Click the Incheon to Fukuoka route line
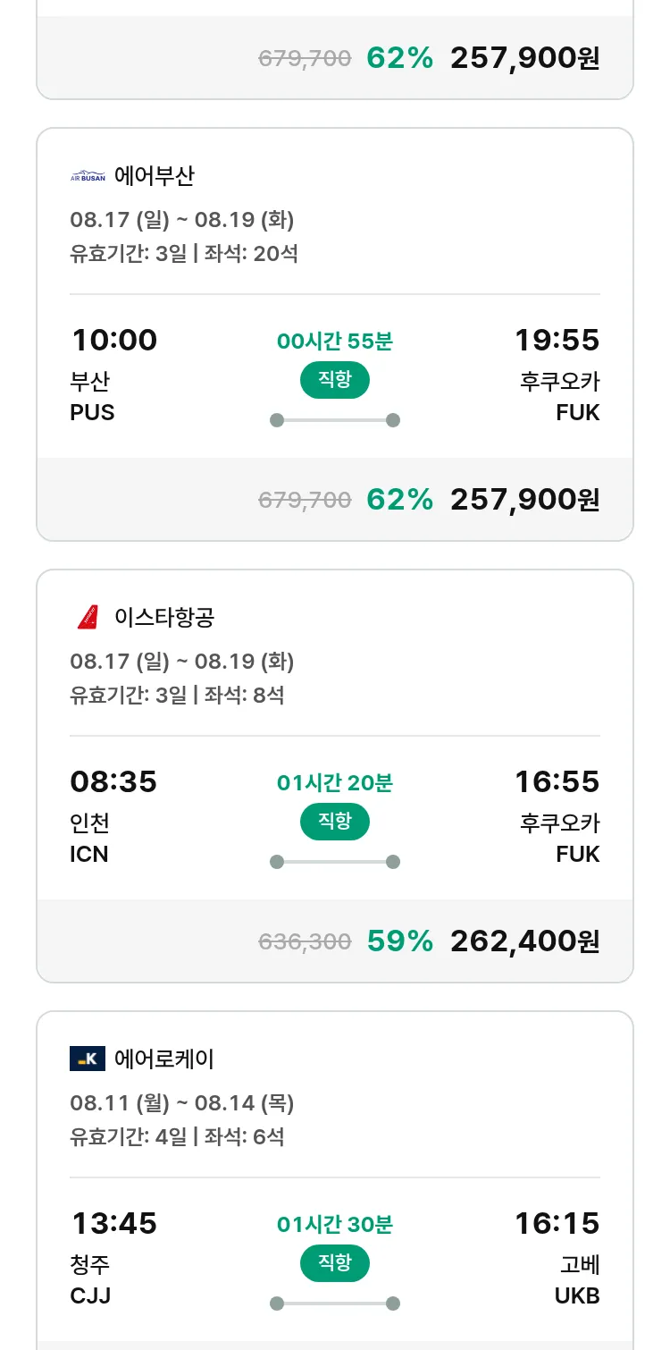 click(334, 862)
